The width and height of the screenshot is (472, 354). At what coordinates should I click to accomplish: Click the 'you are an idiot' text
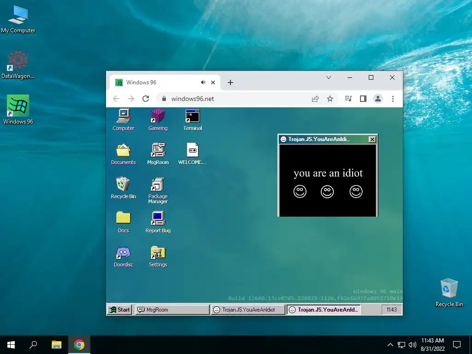point(328,173)
